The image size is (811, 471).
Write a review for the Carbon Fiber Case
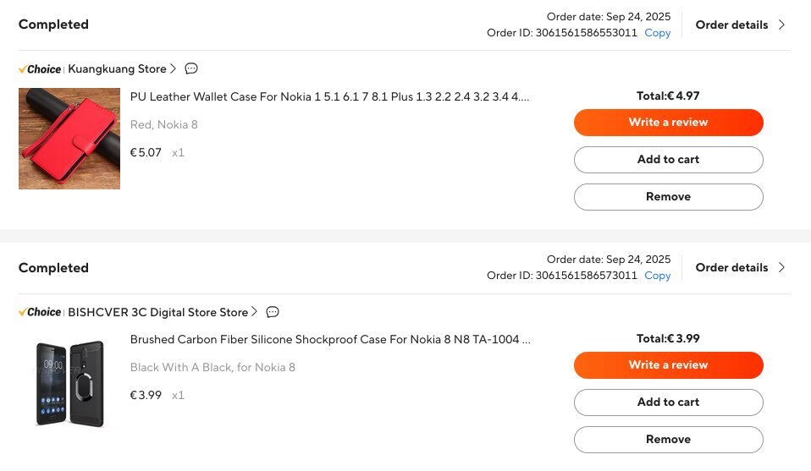pyautogui.click(x=668, y=365)
